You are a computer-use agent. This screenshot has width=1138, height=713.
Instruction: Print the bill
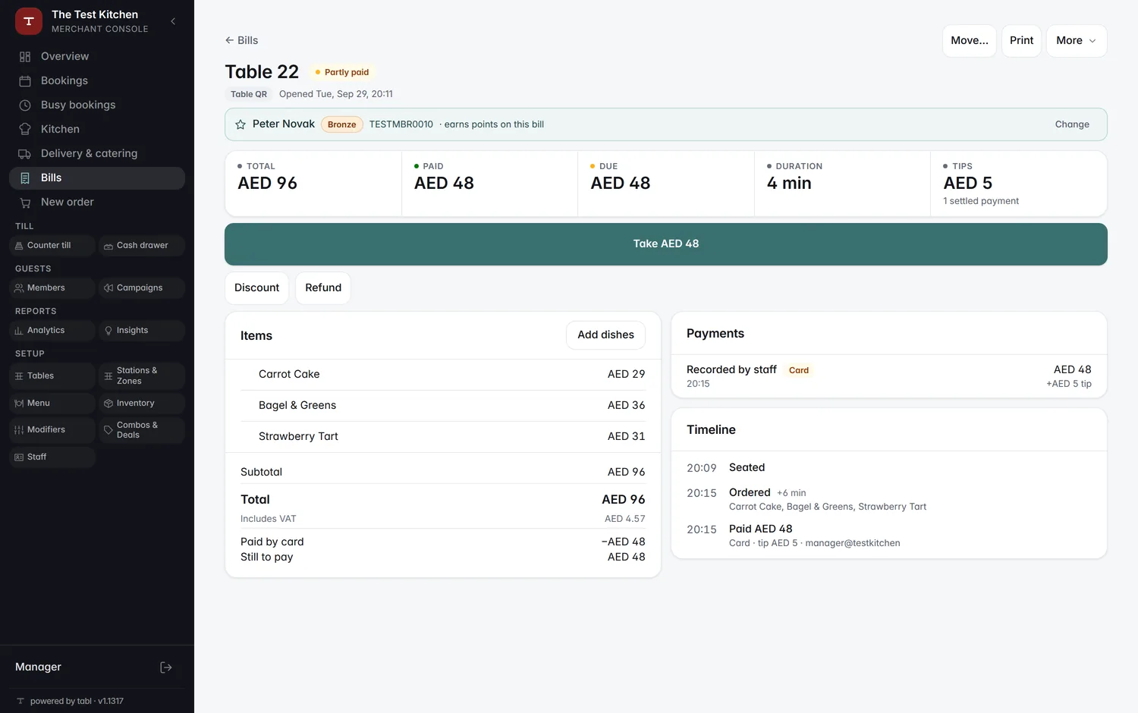coord(1021,41)
